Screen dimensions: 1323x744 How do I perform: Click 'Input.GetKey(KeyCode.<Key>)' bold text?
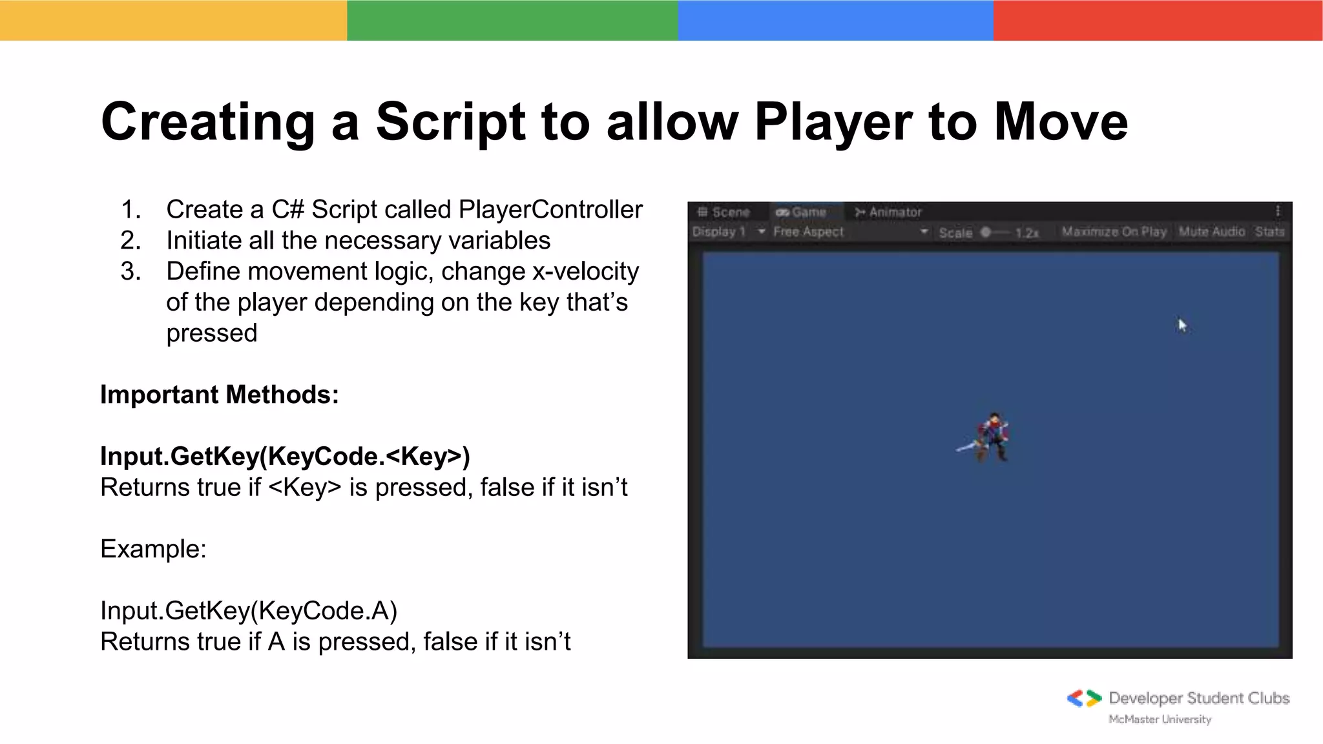(285, 456)
